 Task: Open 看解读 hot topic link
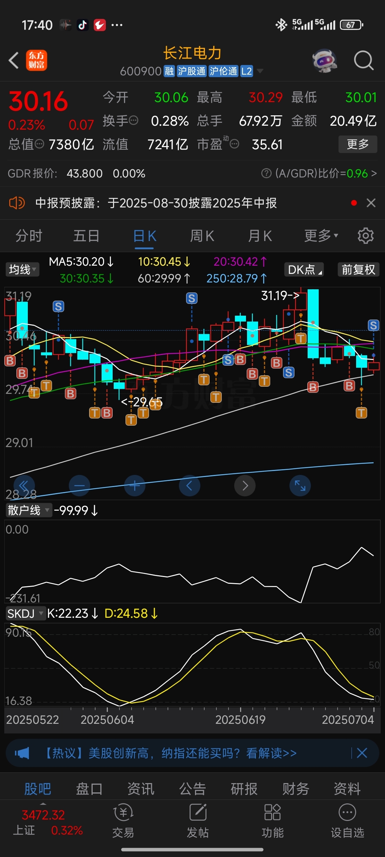[271, 753]
